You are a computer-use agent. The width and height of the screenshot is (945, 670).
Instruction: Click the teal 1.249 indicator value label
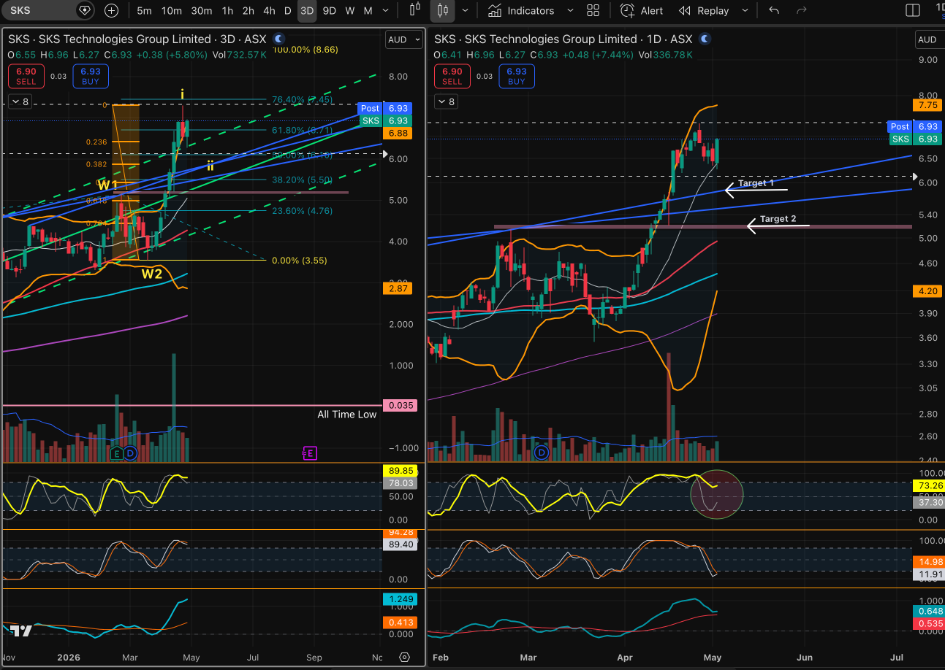(401, 599)
